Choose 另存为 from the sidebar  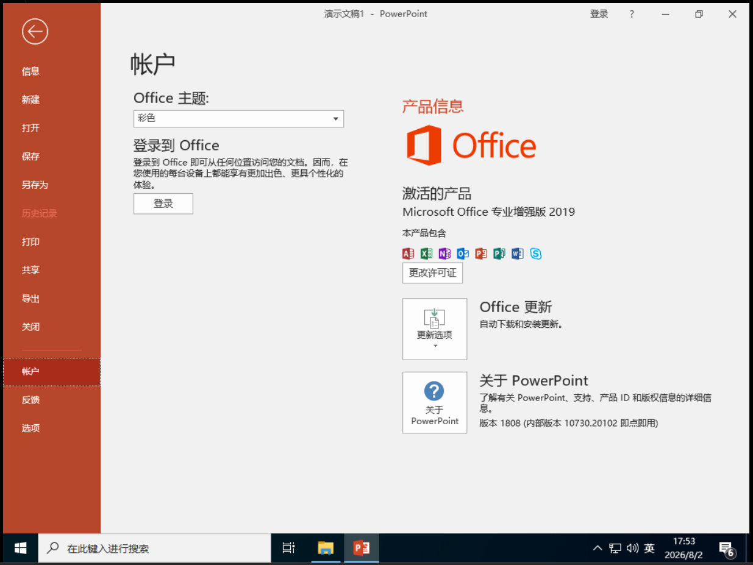[52, 185]
